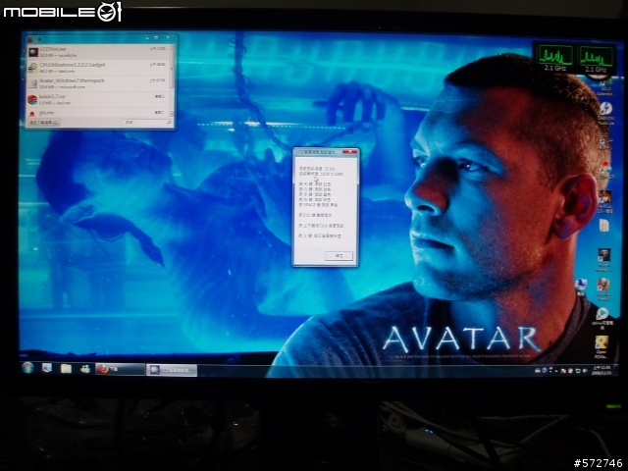The width and height of the screenshot is (628, 471).
Task: Open the Open PCMan desktop shortcut
Action: [x=602, y=346]
